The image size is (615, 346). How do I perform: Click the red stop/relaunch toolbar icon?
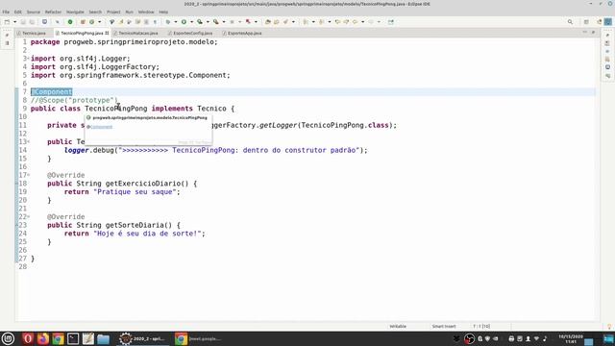248,22
